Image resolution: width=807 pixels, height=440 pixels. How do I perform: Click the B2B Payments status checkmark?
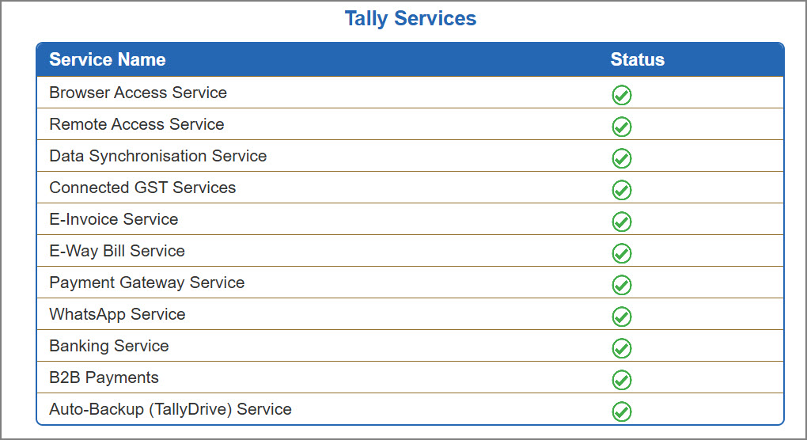click(622, 380)
